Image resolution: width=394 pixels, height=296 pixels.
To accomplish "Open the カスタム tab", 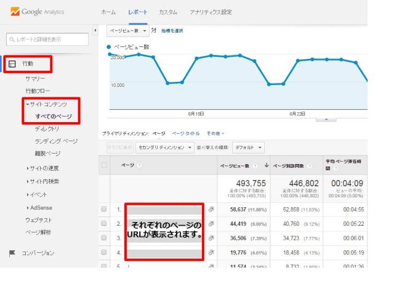I will pyautogui.click(x=168, y=12).
